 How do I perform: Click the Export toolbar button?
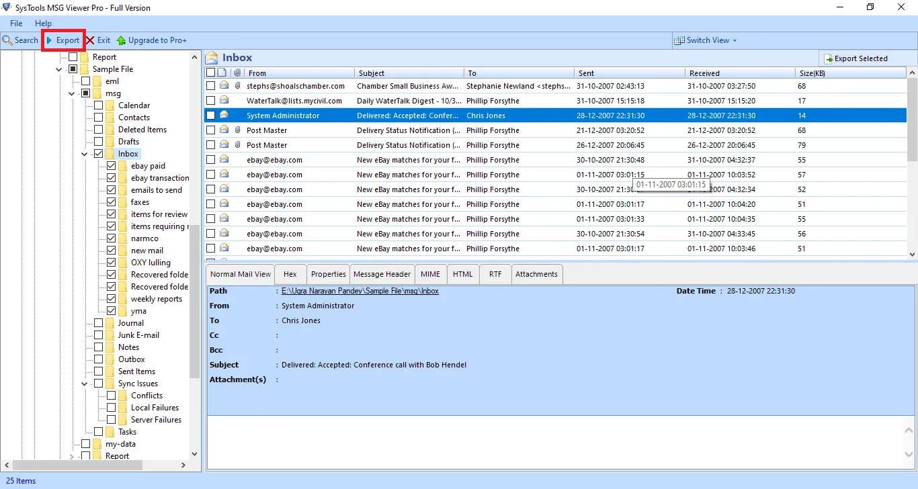63,40
